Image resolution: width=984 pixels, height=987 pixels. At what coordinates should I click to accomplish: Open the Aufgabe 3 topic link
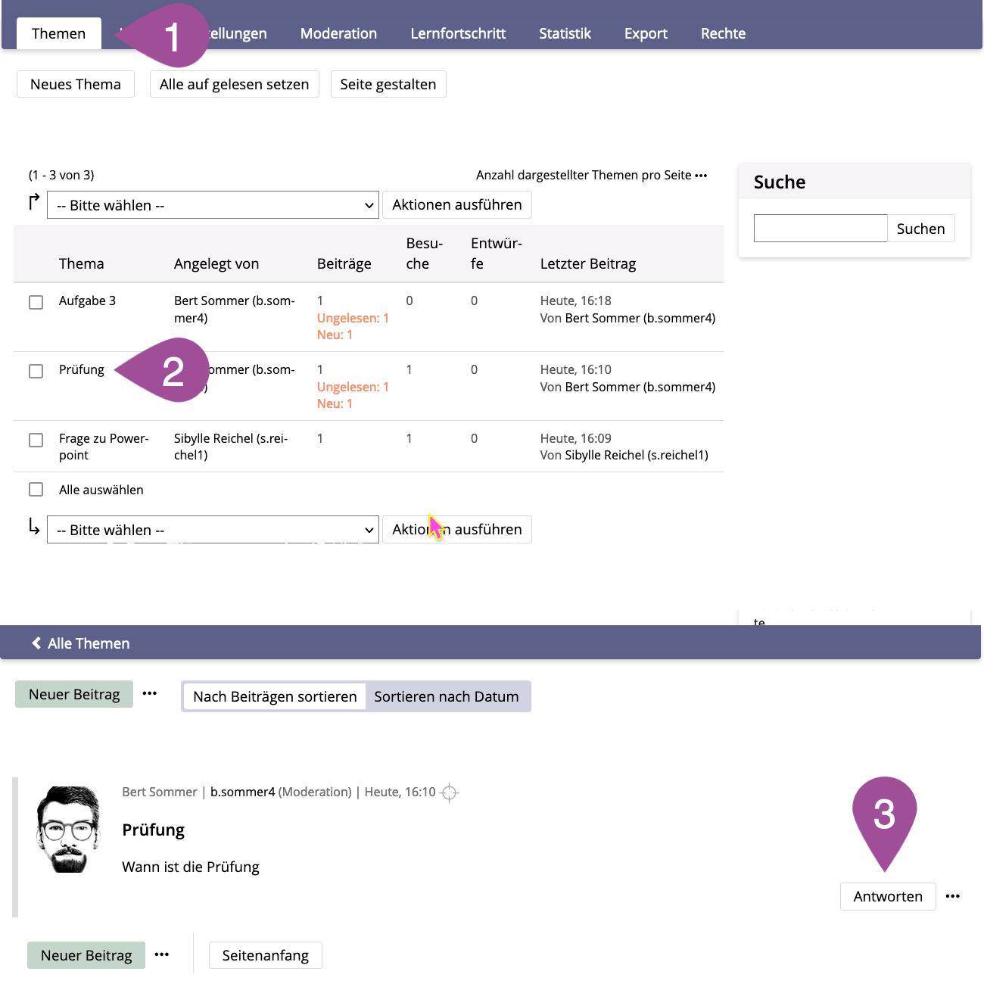point(87,300)
